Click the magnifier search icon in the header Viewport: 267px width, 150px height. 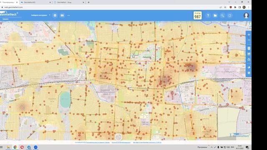[222, 15]
